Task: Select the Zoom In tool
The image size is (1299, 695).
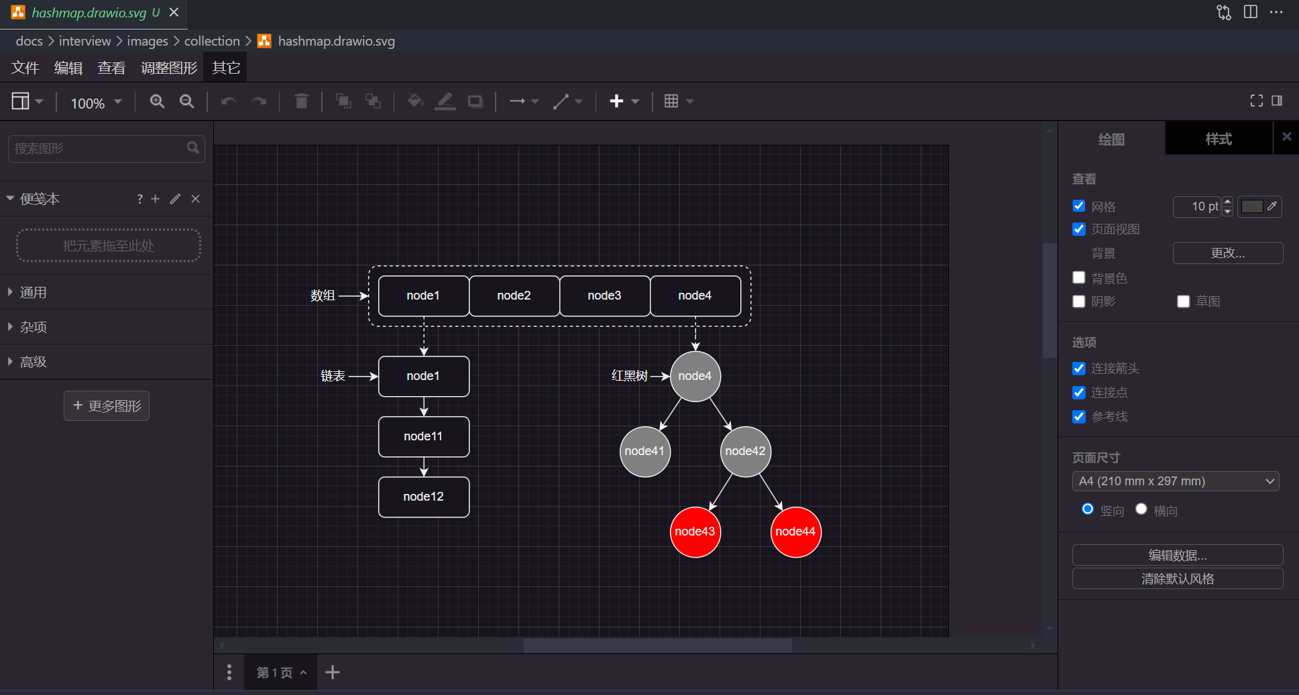Action: [157, 101]
